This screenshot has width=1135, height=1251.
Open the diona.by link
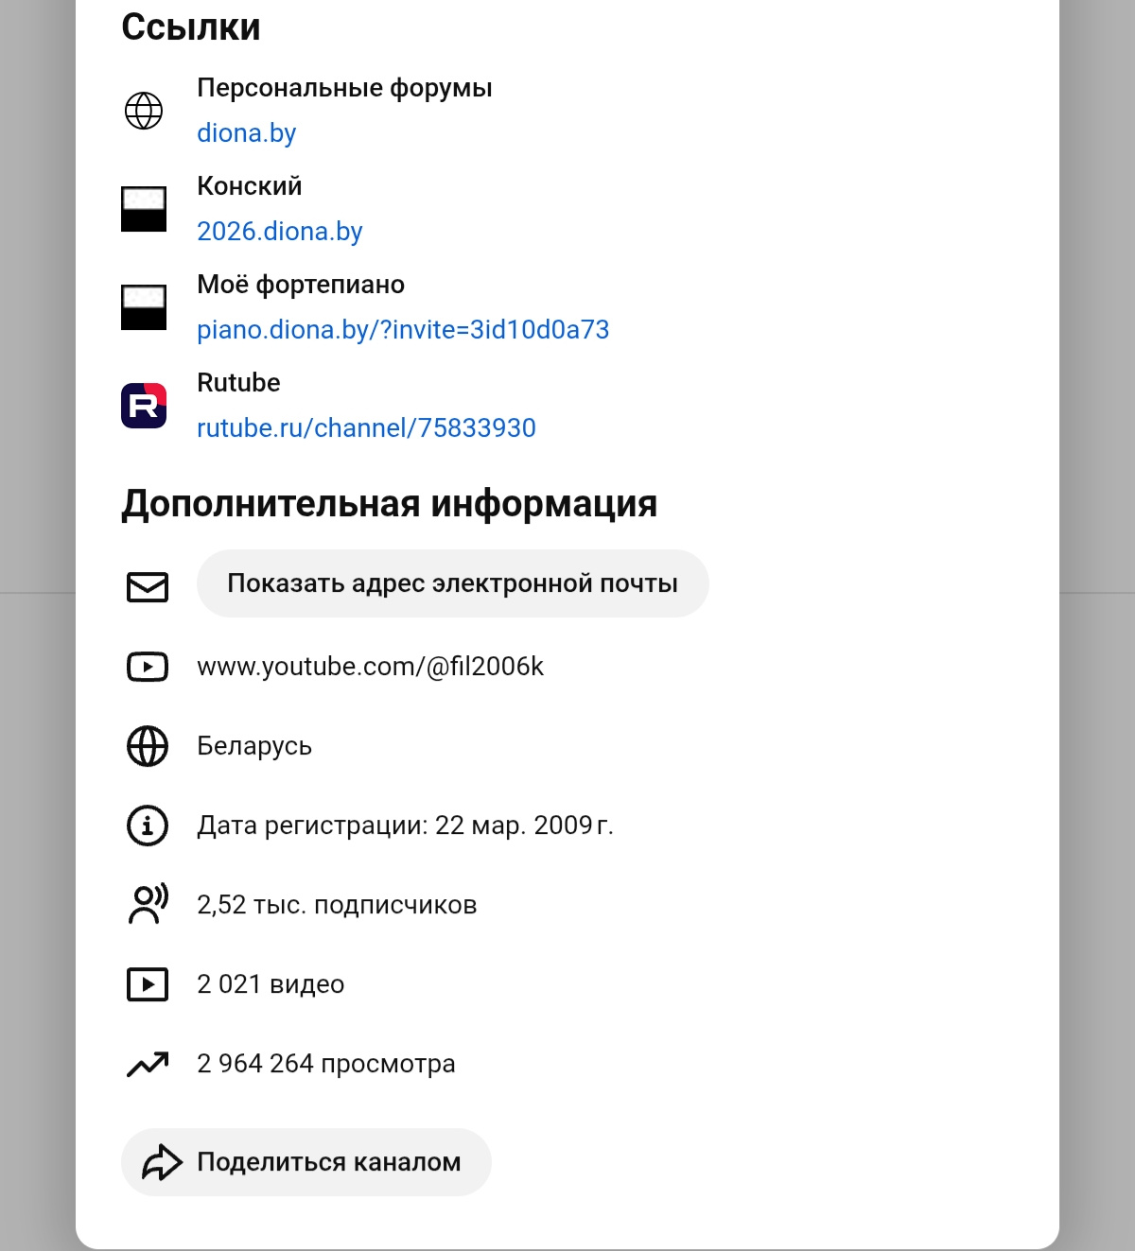pyautogui.click(x=247, y=132)
